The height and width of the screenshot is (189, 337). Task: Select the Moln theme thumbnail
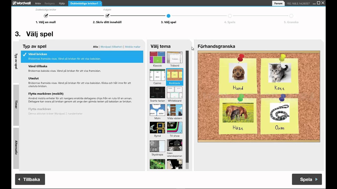tap(157, 110)
